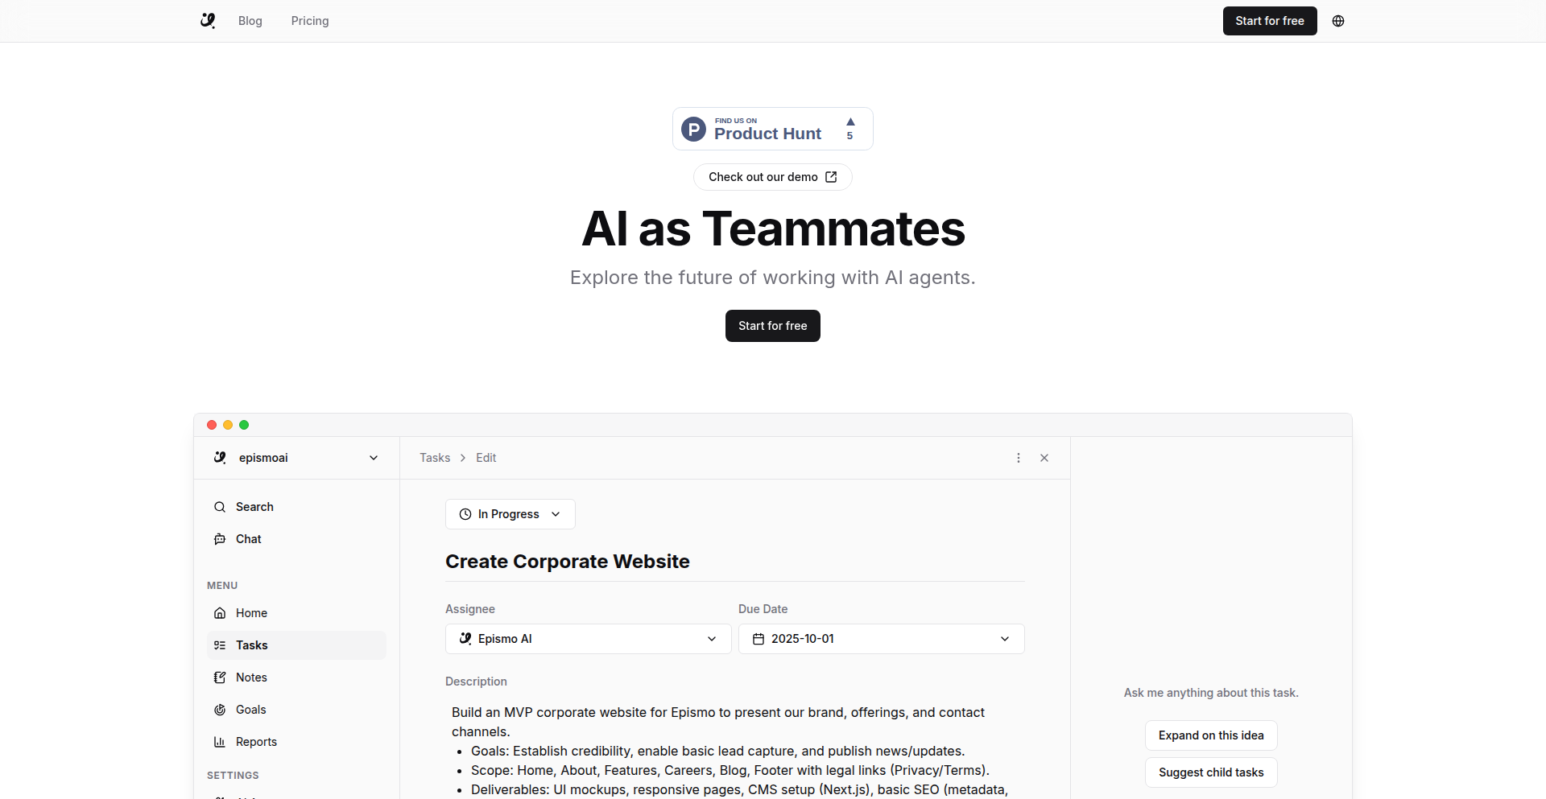Screen dimensions: 1546x799
Task: Click the Epismo AI assignee avatar icon
Action: pyautogui.click(x=465, y=639)
